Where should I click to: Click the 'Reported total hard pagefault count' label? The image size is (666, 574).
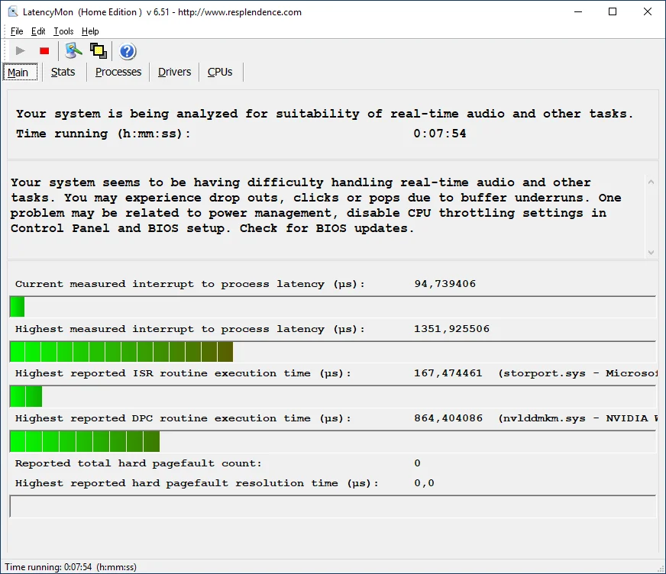(138, 463)
